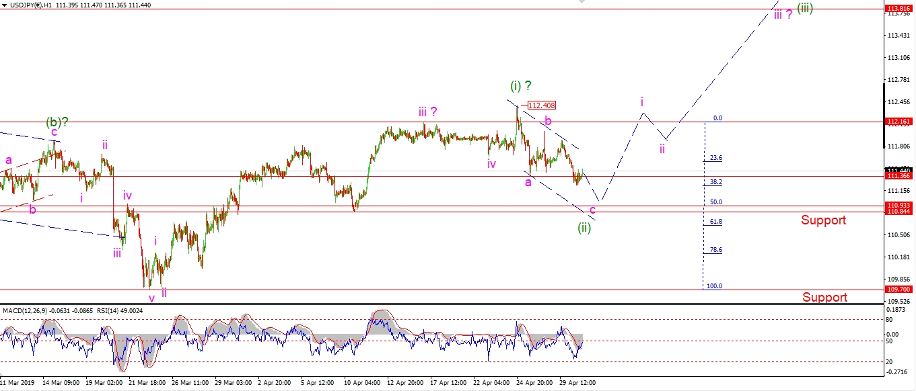Click the lower red Support text label
Viewport: 916px width, 391px height.
point(823,298)
